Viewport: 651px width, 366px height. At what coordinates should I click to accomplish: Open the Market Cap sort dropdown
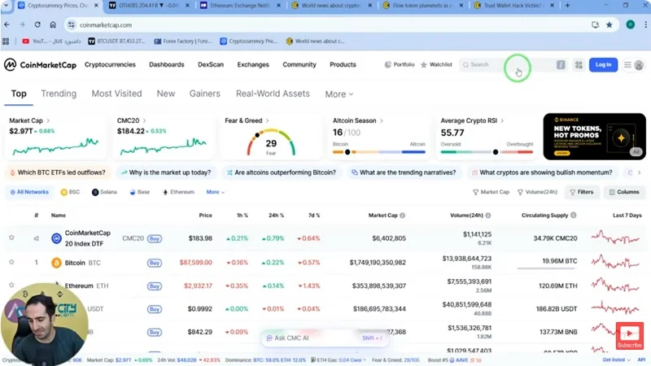tap(491, 192)
